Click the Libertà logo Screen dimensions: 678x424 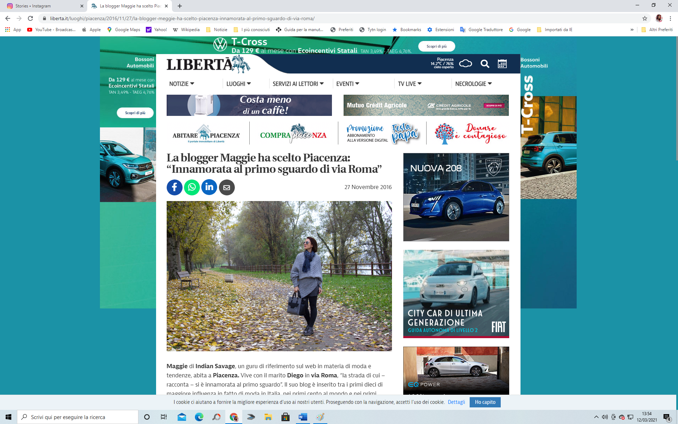[x=208, y=64]
